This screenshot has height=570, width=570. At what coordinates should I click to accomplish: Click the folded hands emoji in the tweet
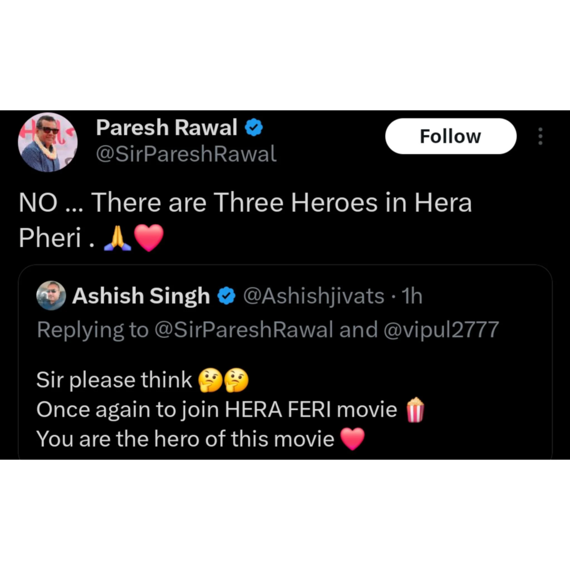(117, 238)
